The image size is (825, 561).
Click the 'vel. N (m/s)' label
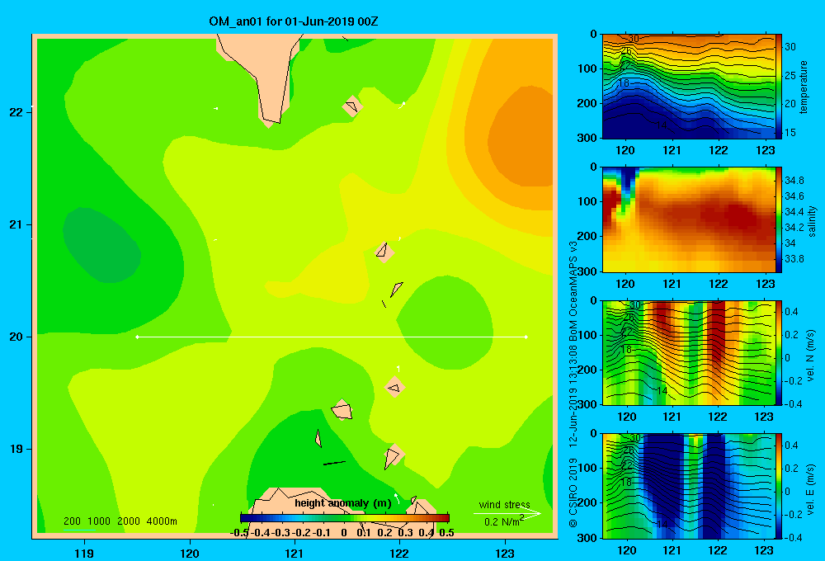point(810,356)
